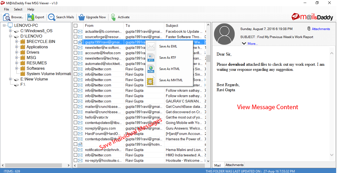The image size is (337, 173).
Task: Check the automated@stocktwit mail checkbox
Action: coord(76,64)
